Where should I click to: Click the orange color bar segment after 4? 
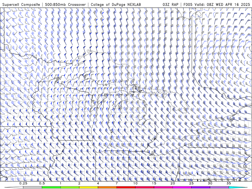tap(107, 187)
